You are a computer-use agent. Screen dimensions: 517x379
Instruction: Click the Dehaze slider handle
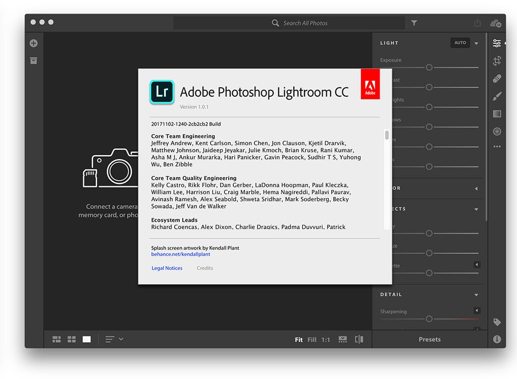pyautogui.click(x=429, y=253)
